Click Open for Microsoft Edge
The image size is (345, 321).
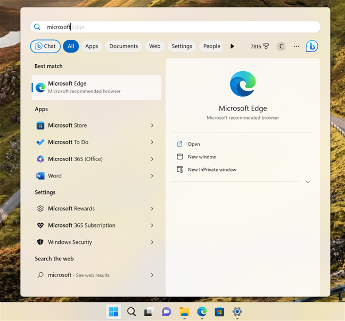coord(194,144)
